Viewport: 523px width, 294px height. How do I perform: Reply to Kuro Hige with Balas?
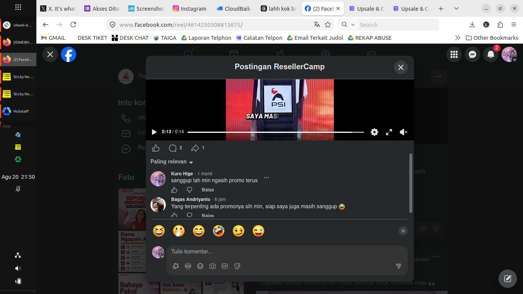click(x=208, y=190)
